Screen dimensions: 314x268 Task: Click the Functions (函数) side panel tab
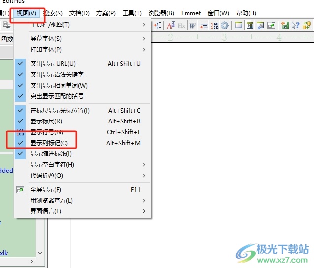pyautogui.click(x=7, y=39)
